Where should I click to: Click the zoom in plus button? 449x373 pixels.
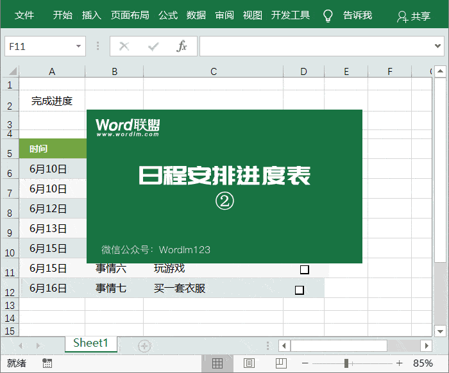tap(399, 363)
